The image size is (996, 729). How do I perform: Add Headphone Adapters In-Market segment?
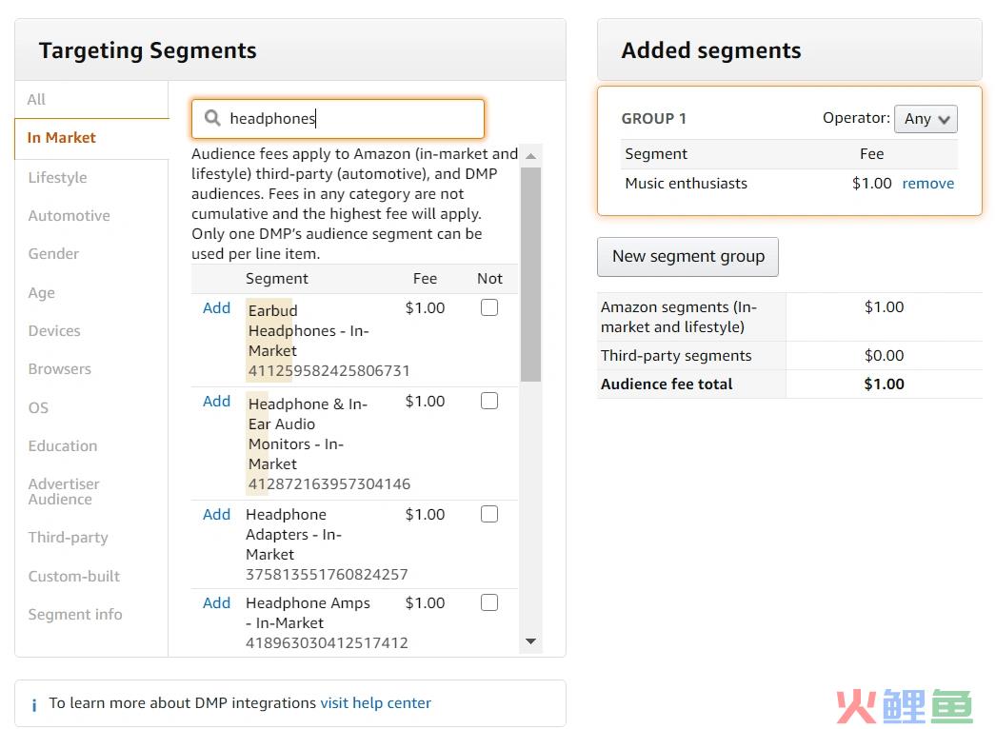216,514
